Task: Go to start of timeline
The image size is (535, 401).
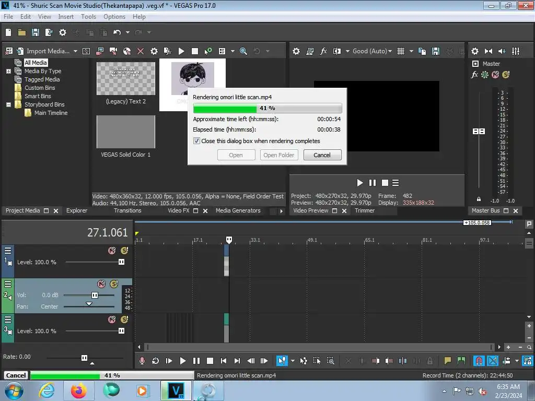Action: point(224,361)
